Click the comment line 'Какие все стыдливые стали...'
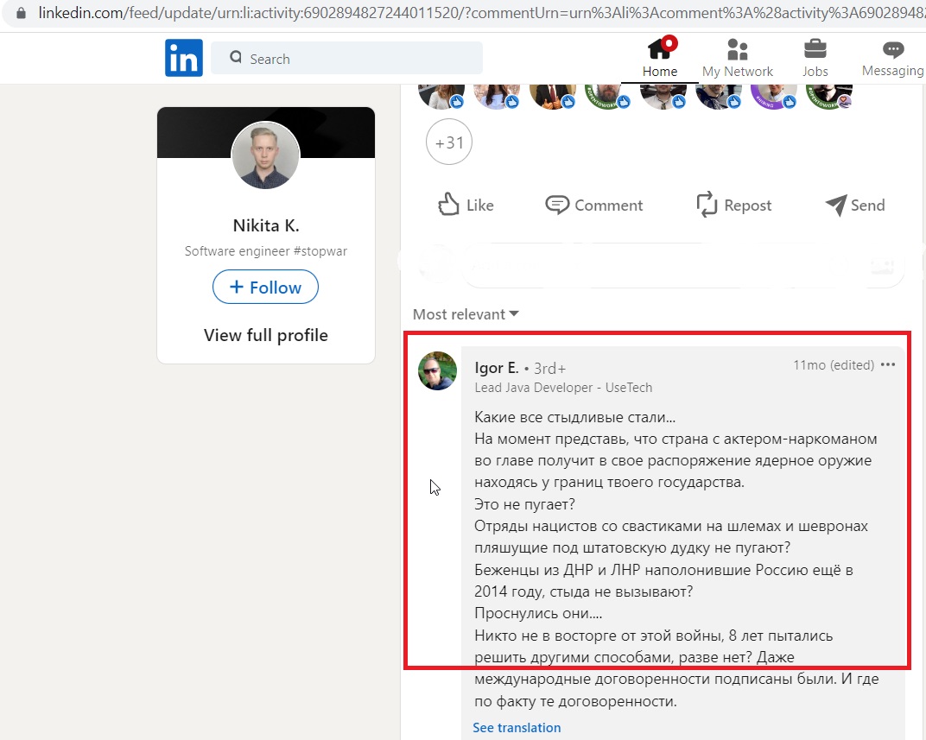This screenshot has width=926, height=740. tap(574, 417)
